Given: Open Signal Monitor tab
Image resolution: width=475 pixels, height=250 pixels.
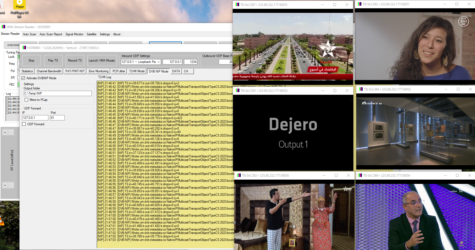Looking at the screenshot, I should point(74,34).
